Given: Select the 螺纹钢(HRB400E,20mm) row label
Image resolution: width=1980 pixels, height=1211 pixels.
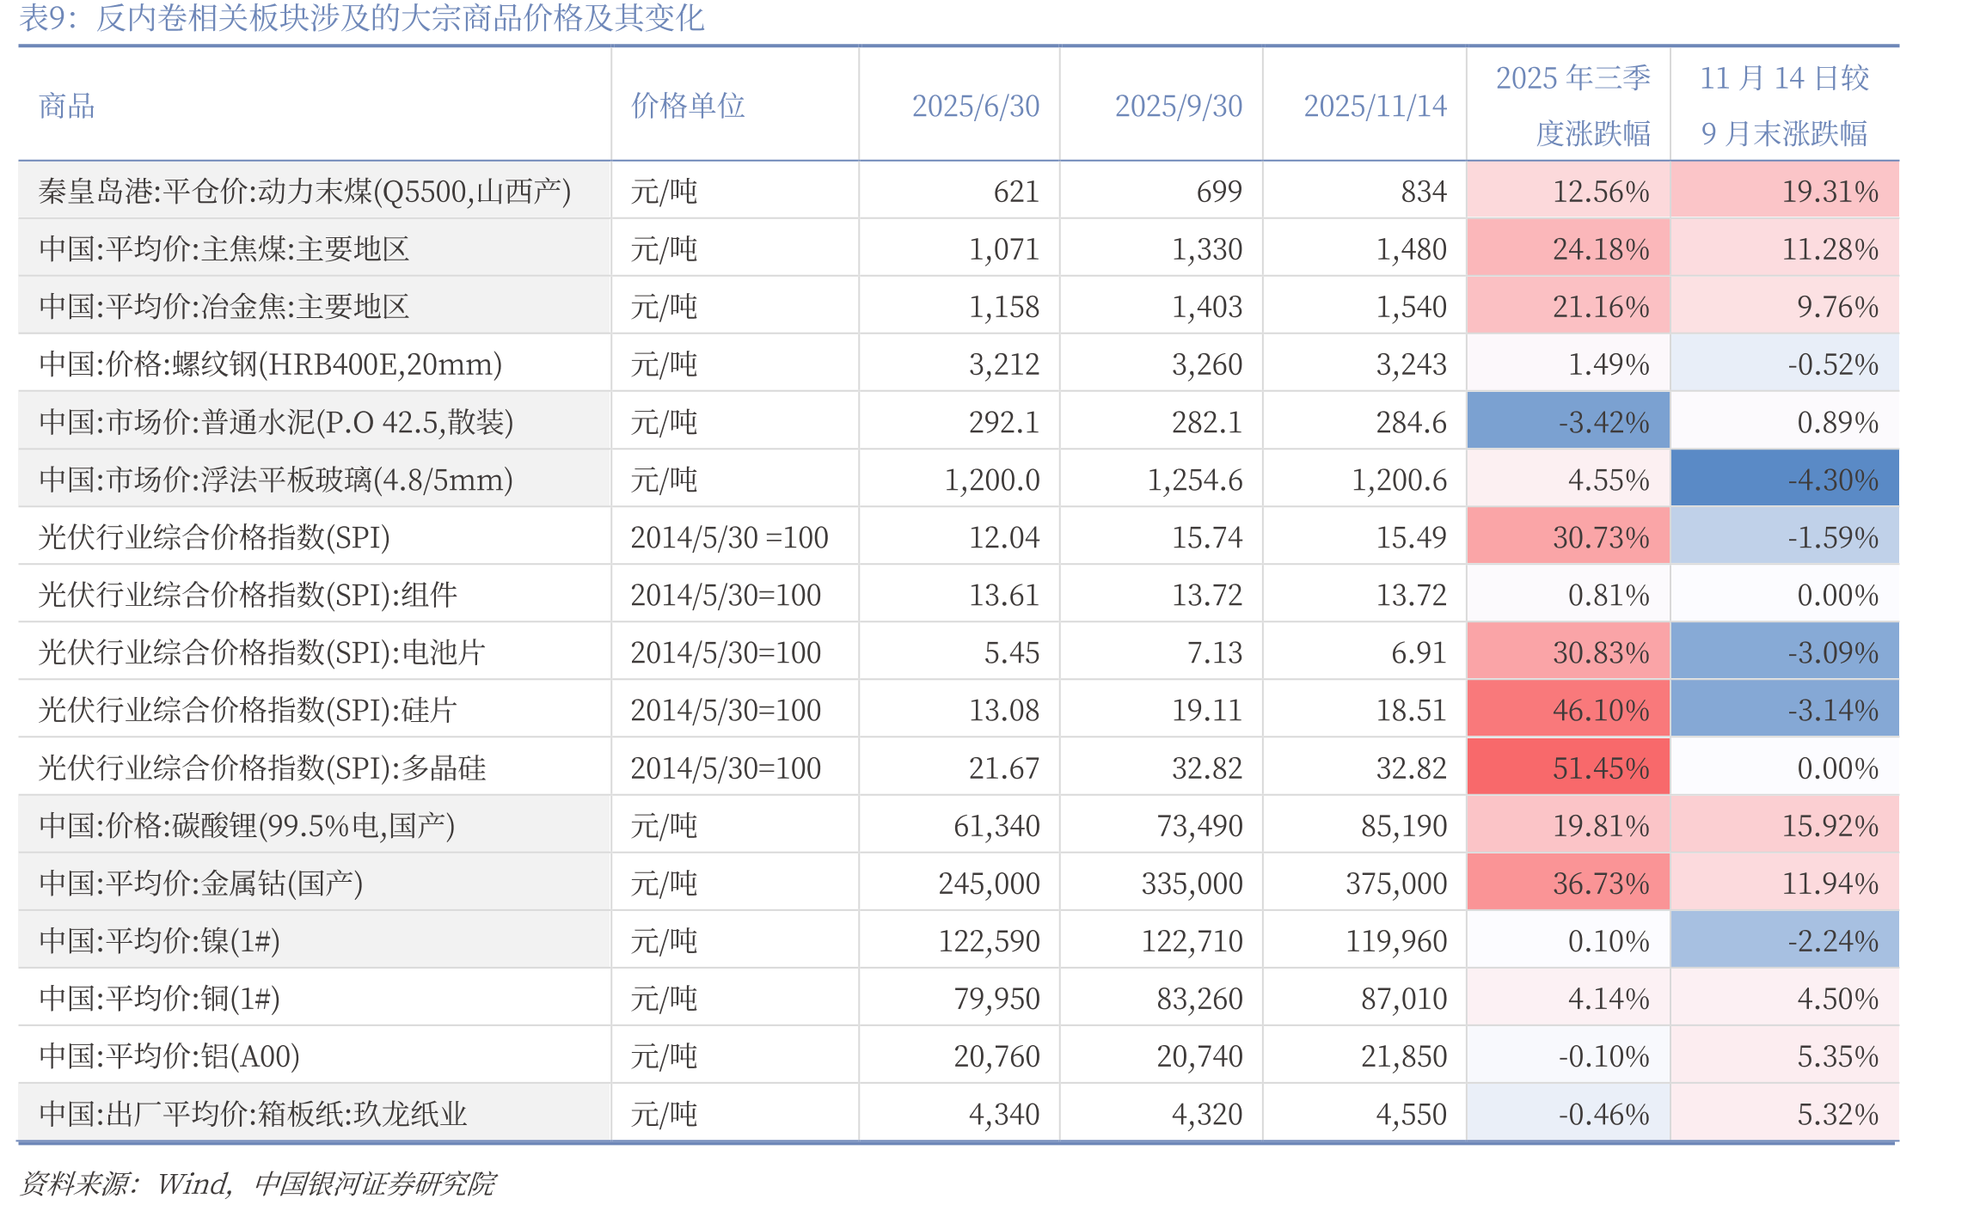Looking at the screenshot, I should [x=271, y=364].
